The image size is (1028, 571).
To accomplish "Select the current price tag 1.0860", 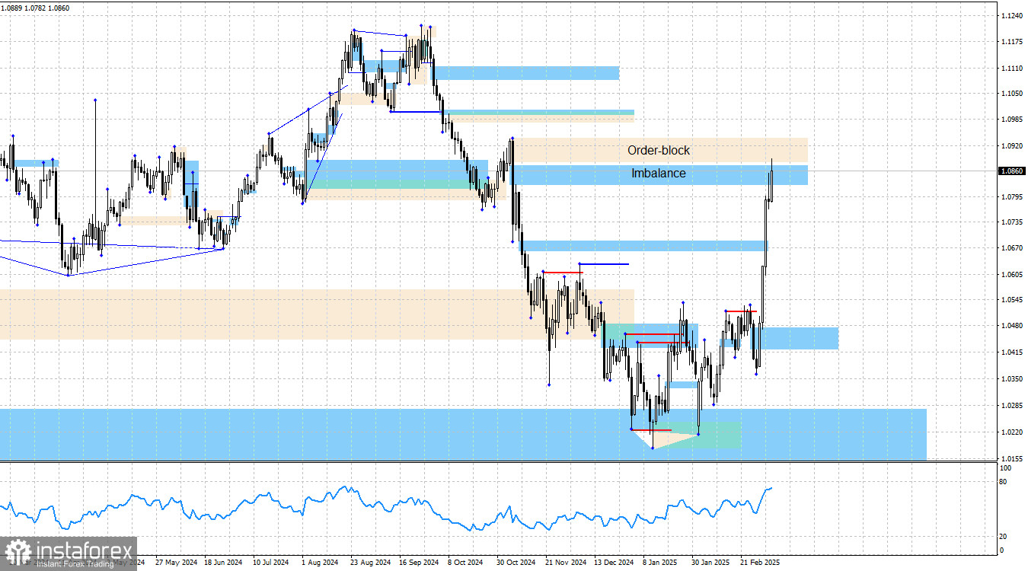I will (x=1011, y=171).
